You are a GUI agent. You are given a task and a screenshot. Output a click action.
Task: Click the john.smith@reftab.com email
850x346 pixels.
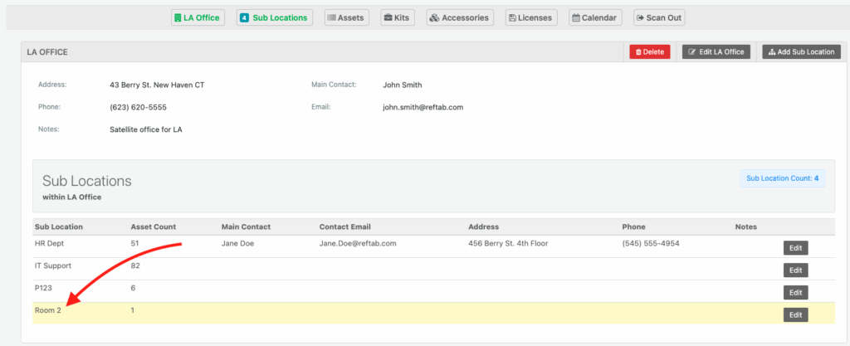[x=423, y=107]
